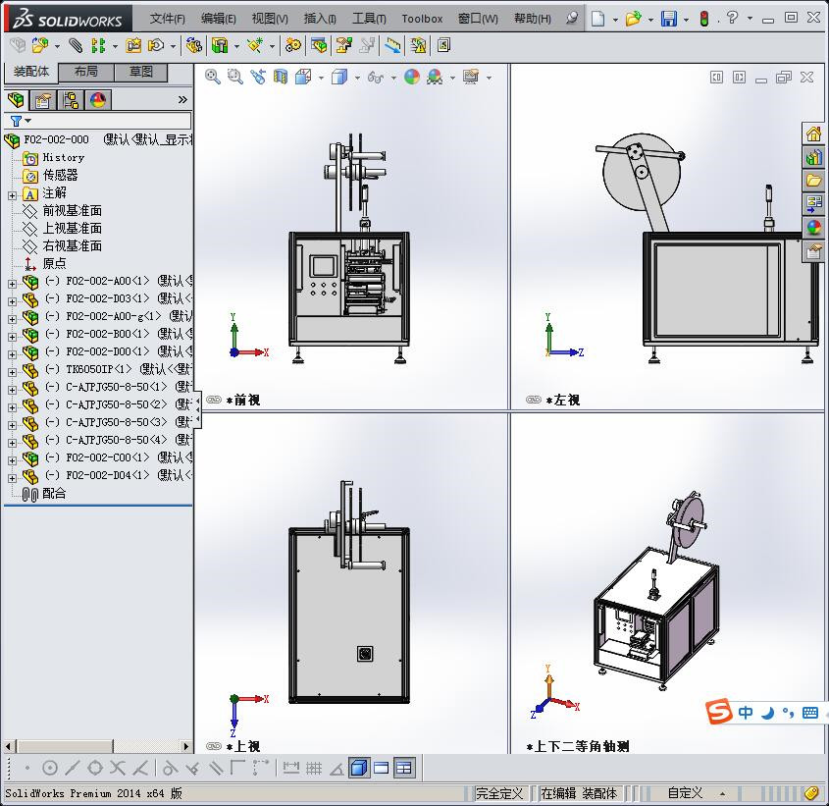Toggle the view link icon in 左视 viewport
This screenshot has width=829, height=806.
click(x=534, y=400)
